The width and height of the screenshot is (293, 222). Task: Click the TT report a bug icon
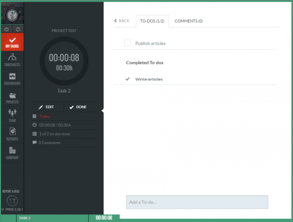pyautogui.click(x=12, y=201)
